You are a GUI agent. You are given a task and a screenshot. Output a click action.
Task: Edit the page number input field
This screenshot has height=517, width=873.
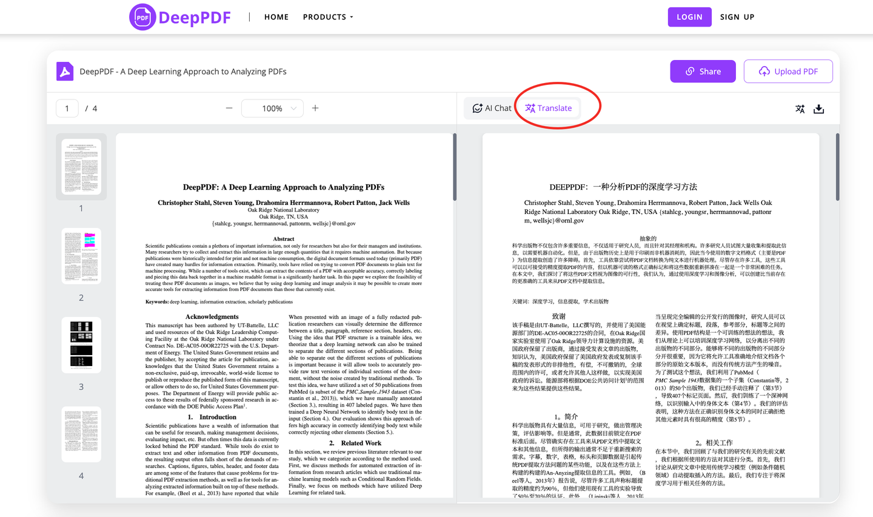pyautogui.click(x=67, y=108)
